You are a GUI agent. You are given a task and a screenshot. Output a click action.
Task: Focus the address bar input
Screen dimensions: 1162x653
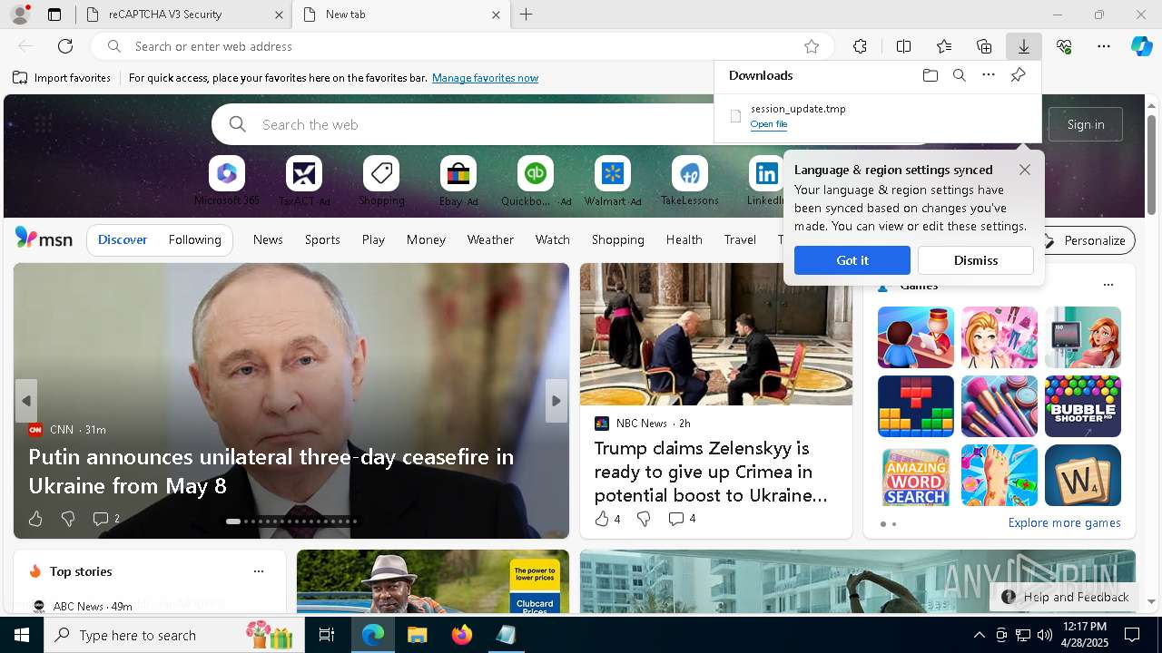tap(463, 46)
